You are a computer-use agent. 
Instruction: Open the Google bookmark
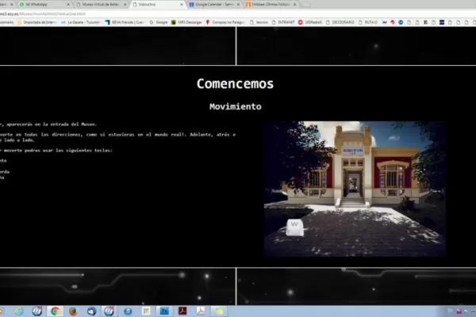click(x=159, y=22)
